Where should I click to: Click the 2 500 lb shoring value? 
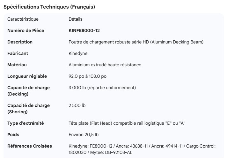pyautogui.click(x=77, y=105)
